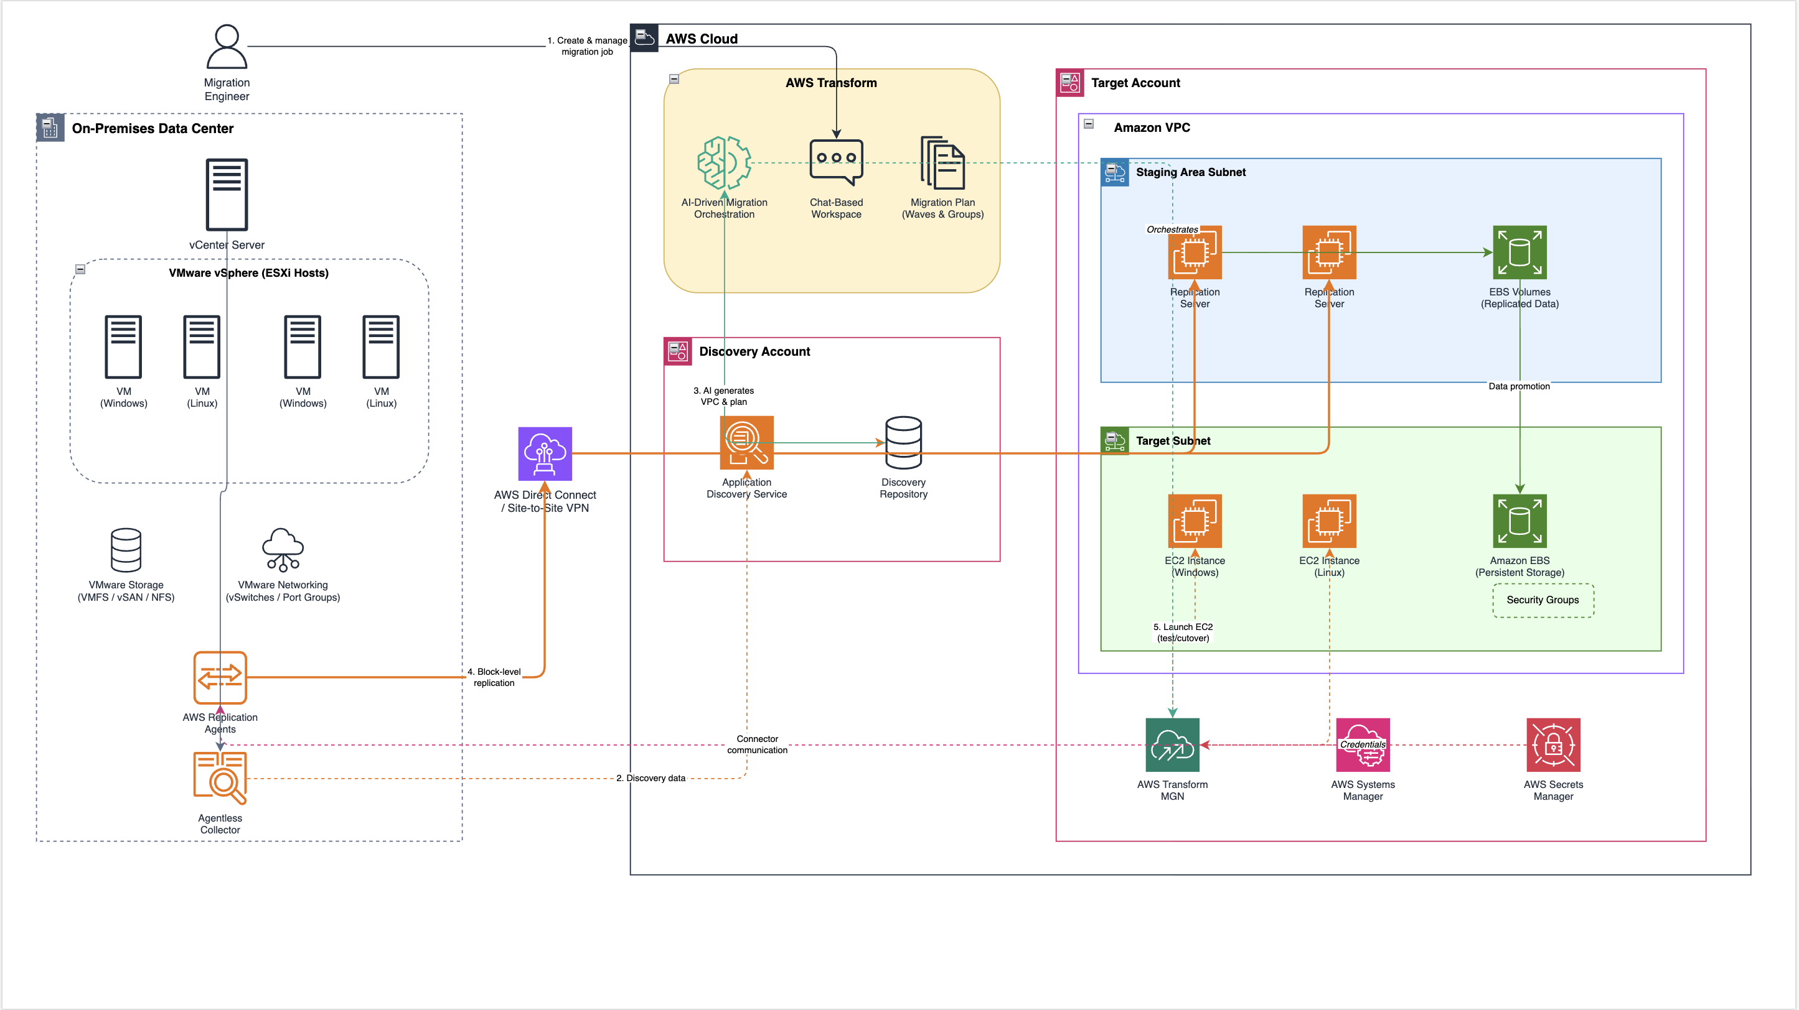The width and height of the screenshot is (1799, 1010).
Task: Click the Staging Area Subnet icon
Action: coord(1115,172)
